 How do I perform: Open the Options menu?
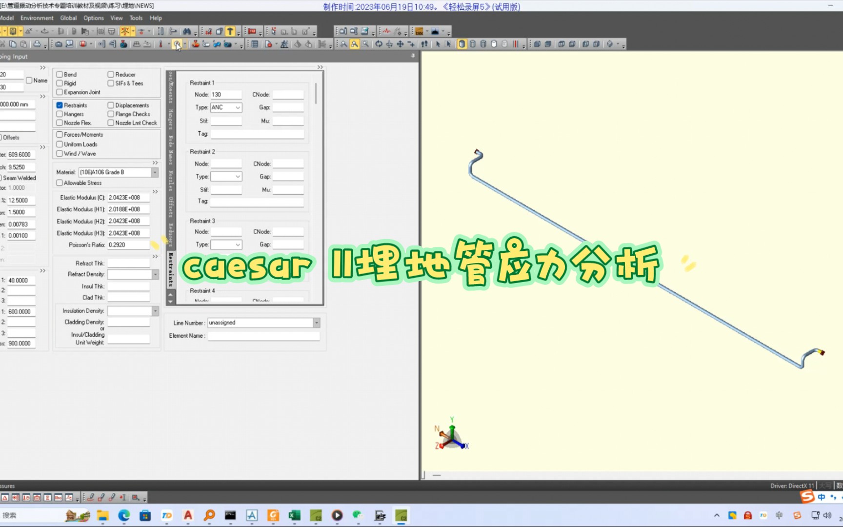click(x=94, y=18)
